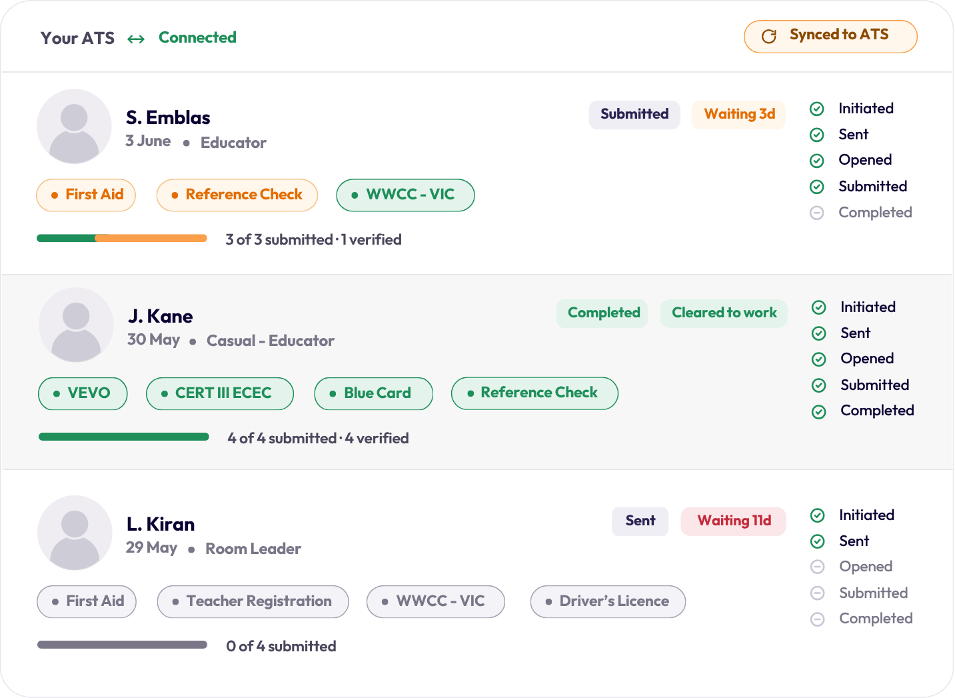Click S. Emblas incomplete Completed step icon
Viewport: 955px width, 698px height.
point(817,213)
